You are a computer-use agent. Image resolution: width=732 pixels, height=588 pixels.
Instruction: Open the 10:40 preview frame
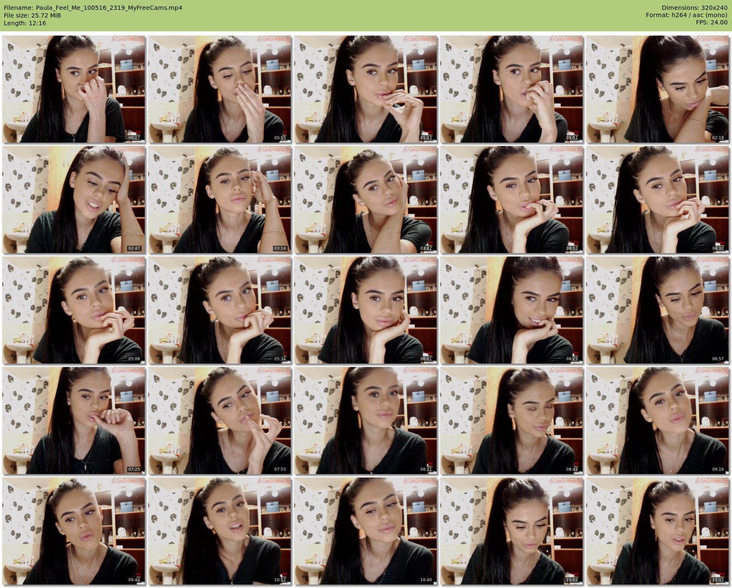(x=366, y=531)
